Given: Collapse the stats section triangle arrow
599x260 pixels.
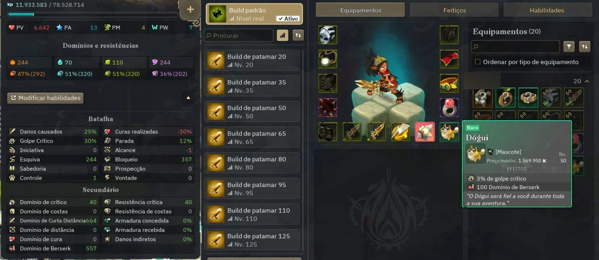Looking at the screenshot, I should pos(188,98).
